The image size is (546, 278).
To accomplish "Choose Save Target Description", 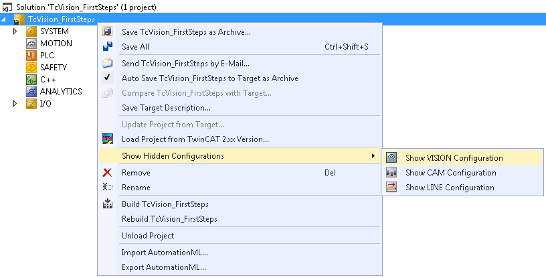I will (x=240, y=108).
